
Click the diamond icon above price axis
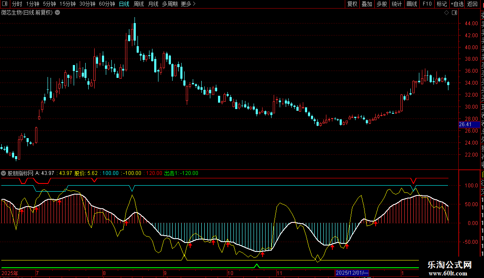click(x=446, y=13)
